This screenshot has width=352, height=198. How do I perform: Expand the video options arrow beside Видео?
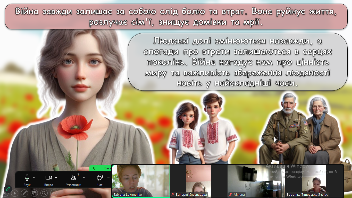[56, 178]
